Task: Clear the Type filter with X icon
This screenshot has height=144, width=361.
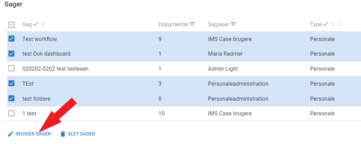Action: pos(333,24)
